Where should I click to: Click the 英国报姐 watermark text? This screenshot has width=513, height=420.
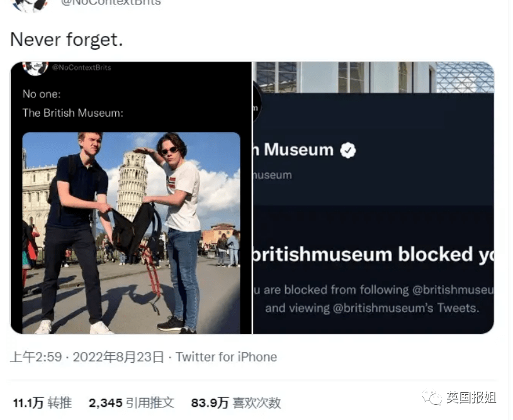click(x=471, y=397)
